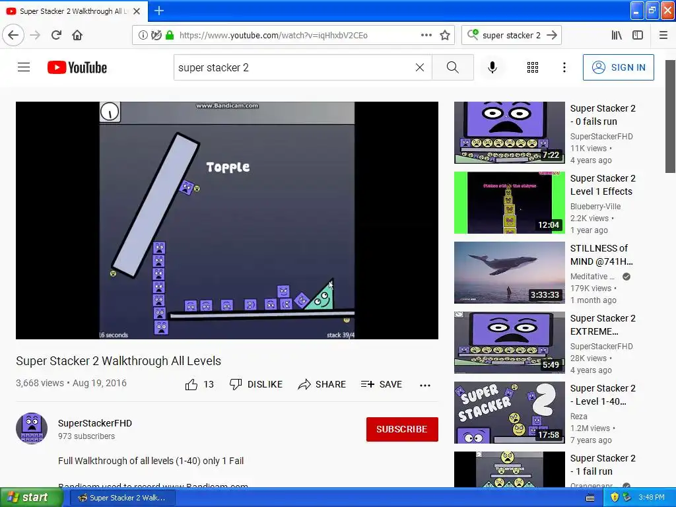Click the SHARE button
The image size is (676, 507).
coord(321,384)
